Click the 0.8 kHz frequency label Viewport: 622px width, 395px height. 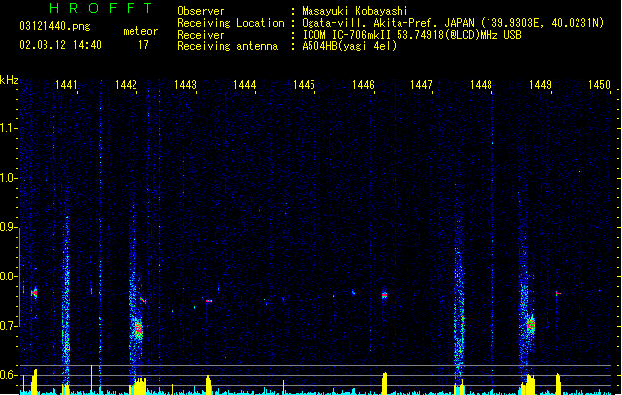[x=8, y=276]
